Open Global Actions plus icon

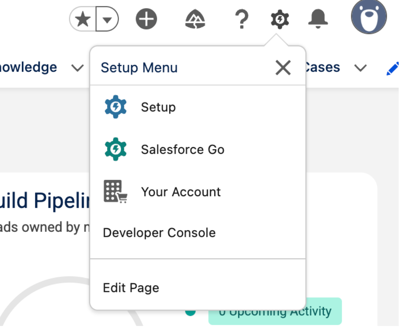[146, 19]
